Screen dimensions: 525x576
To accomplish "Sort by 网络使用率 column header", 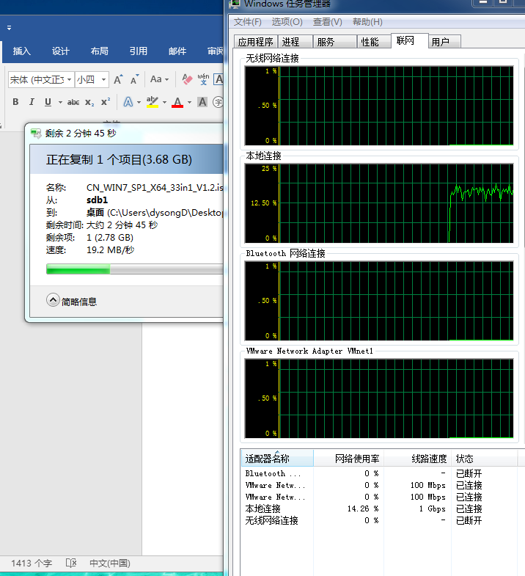I will [348, 459].
